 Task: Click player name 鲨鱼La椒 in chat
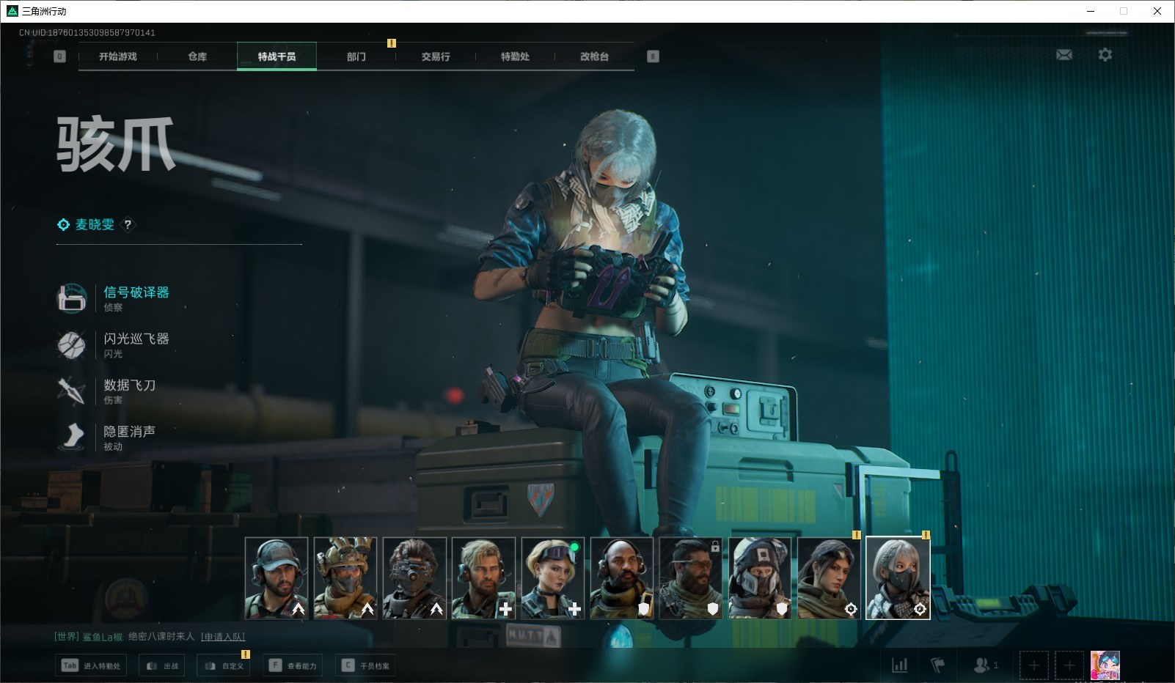click(x=102, y=637)
